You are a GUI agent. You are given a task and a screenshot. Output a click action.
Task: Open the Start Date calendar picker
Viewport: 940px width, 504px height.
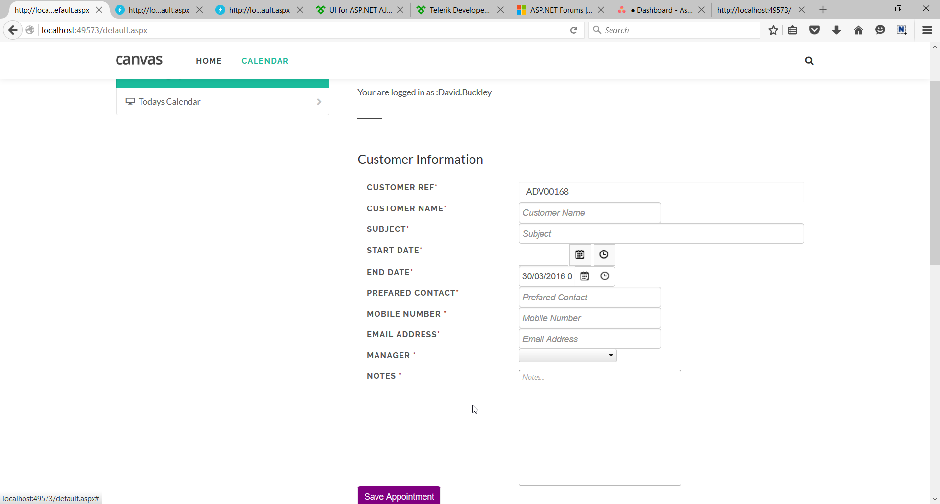[x=580, y=254]
